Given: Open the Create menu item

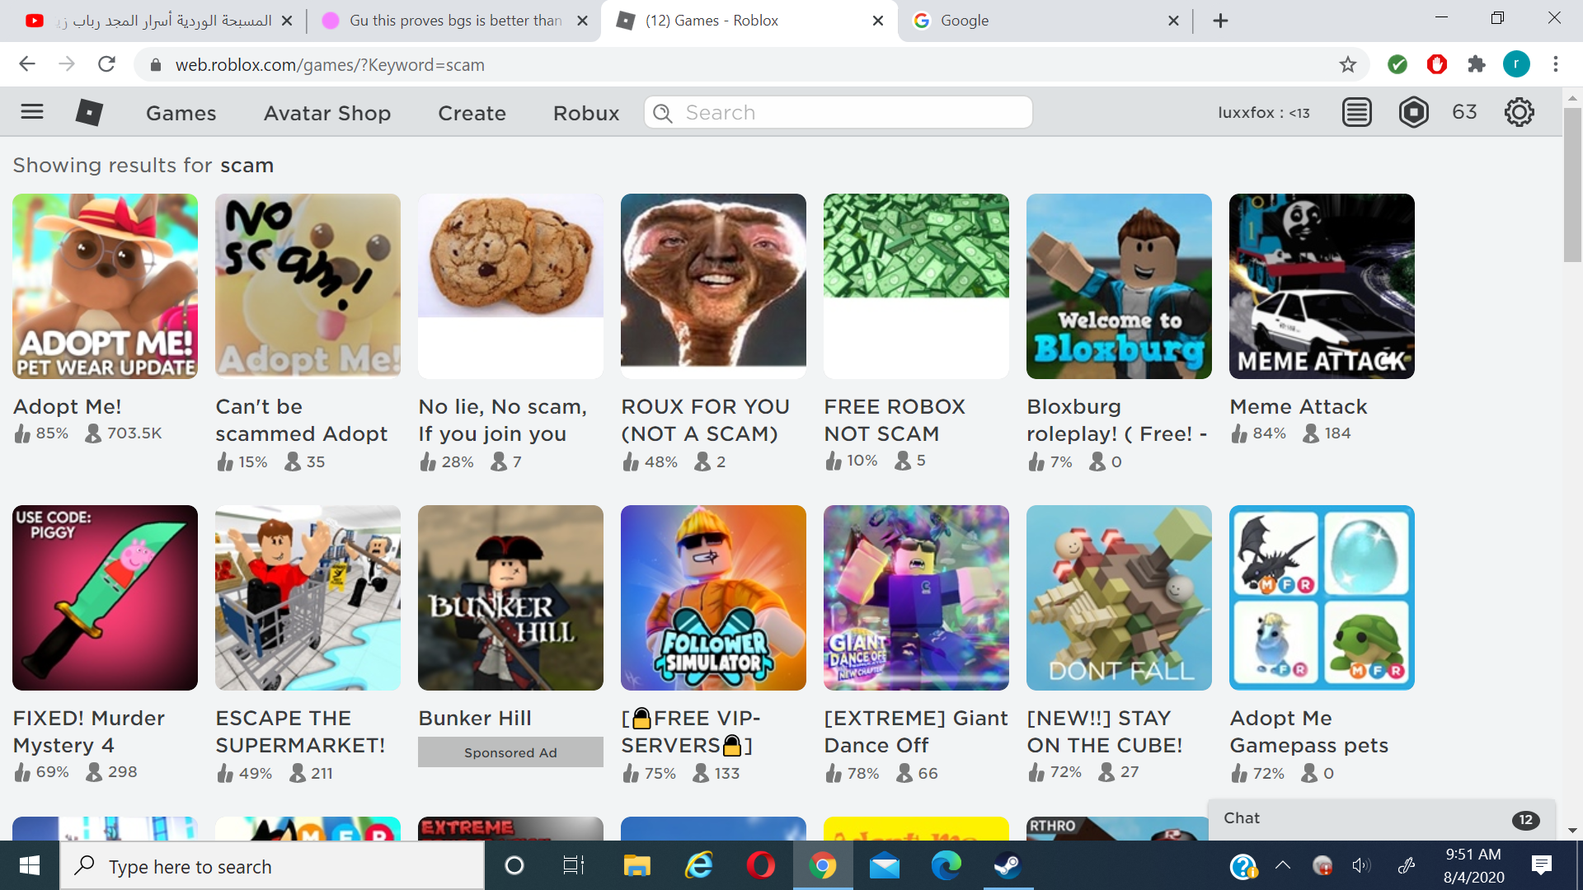Looking at the screenshot, I should coord(472,113).
